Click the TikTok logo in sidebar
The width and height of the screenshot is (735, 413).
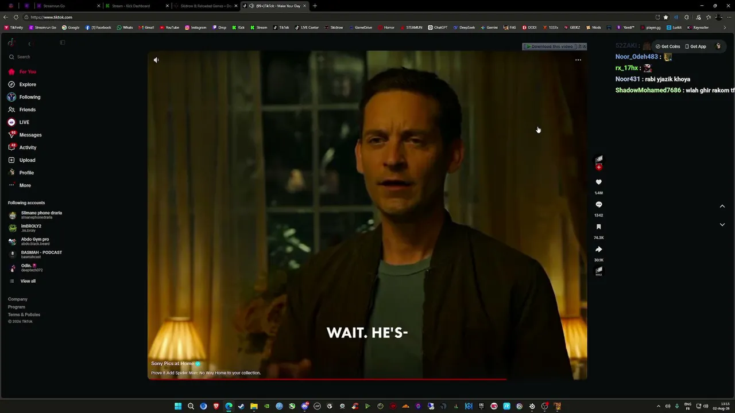click(x=11, y=42)
